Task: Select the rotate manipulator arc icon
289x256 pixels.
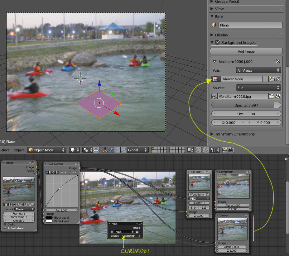Action: coord(117,150)
